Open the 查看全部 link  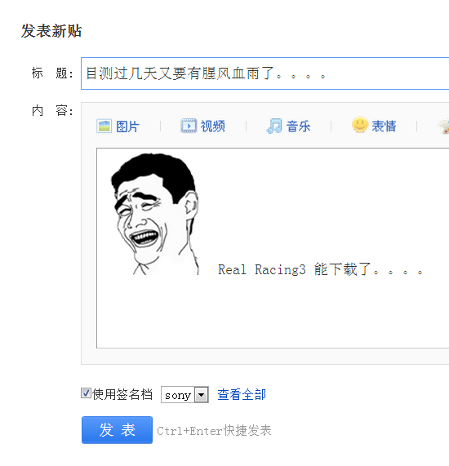point(242,395)
